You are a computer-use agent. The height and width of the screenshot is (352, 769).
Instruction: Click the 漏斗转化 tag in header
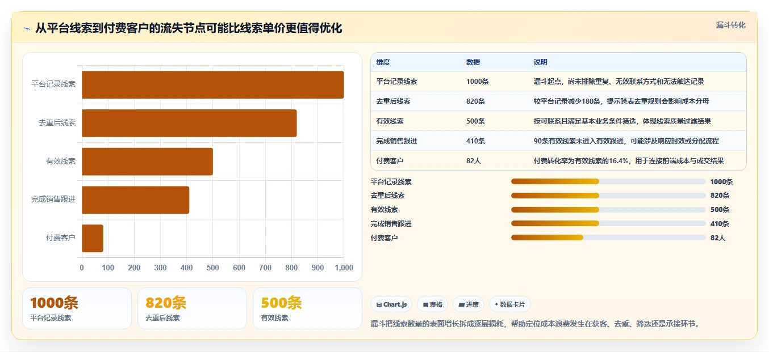coord(730,25)
